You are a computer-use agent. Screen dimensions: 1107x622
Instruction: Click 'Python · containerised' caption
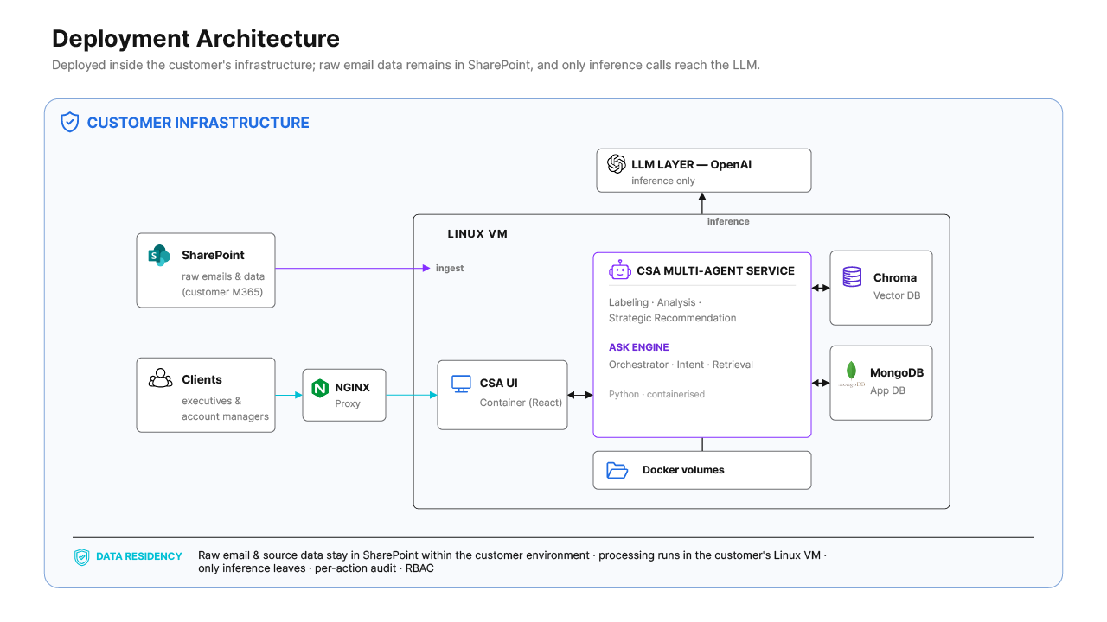(656, 395)
